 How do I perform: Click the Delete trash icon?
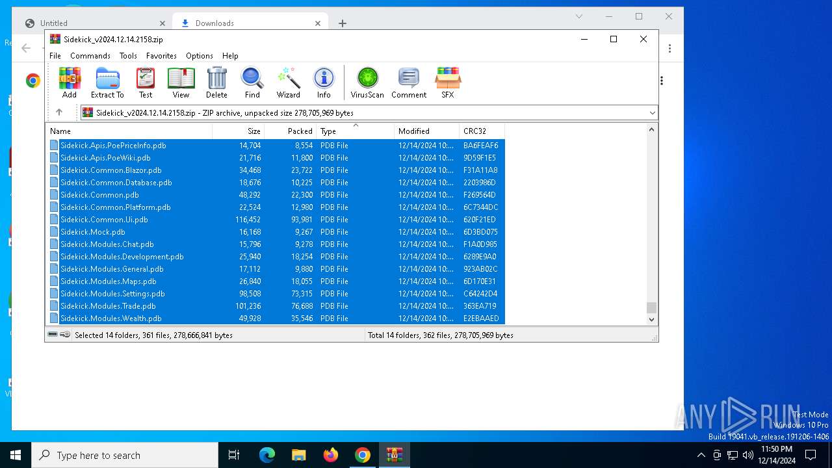216,83
